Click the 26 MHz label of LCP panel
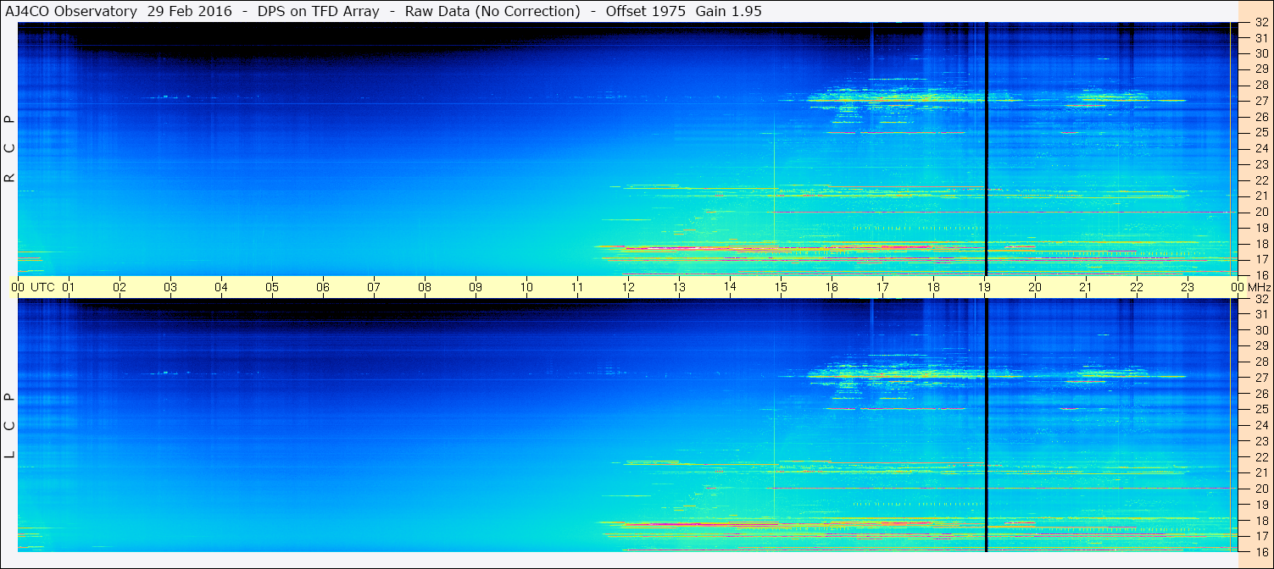 coord(1261,394)
